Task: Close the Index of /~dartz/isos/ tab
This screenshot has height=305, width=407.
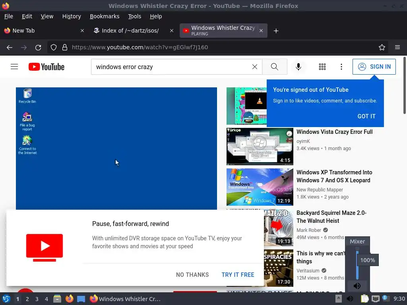Action: pos(172,31)
